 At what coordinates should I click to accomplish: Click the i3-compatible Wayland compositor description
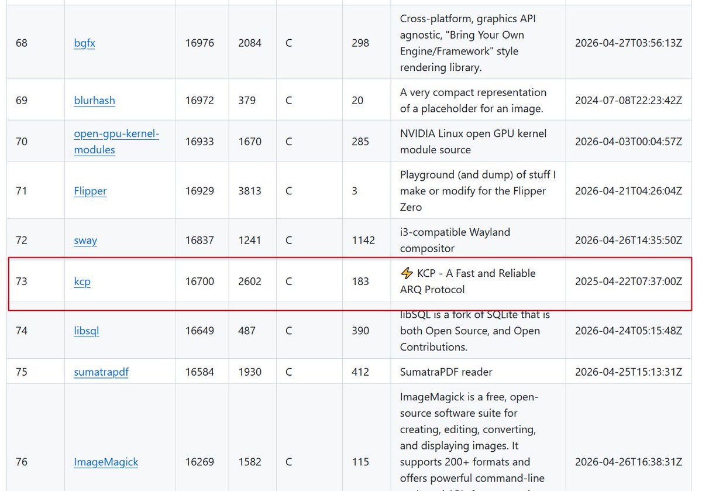pyautogui.click(x=455, y=240)
